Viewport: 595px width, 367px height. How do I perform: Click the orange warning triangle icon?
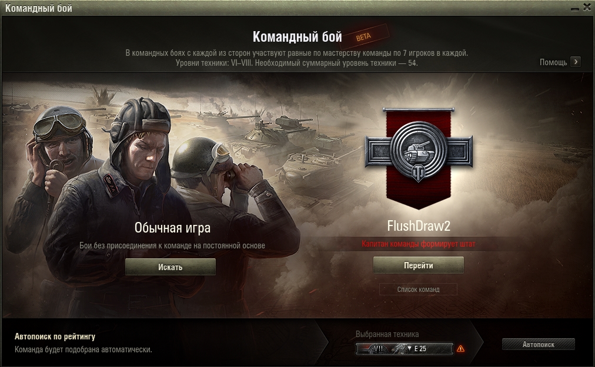(x=460, y=348)
